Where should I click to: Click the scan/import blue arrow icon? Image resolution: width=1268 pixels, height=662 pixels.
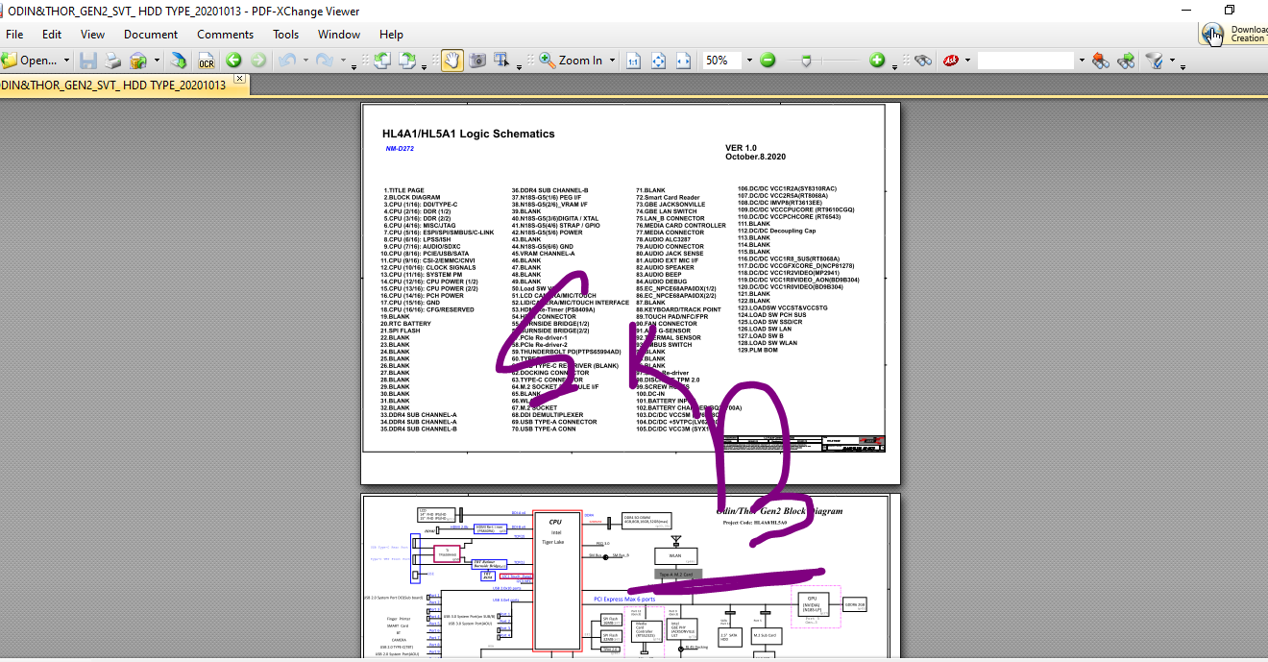click(179, 61)
